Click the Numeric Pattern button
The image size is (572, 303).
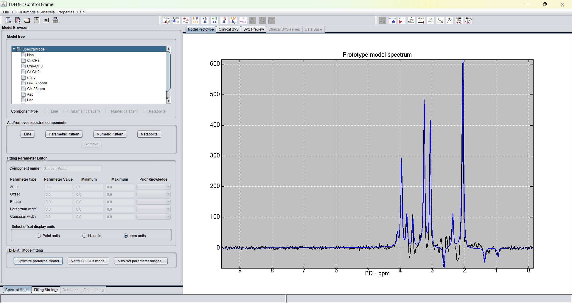click(x=110, y=134)
